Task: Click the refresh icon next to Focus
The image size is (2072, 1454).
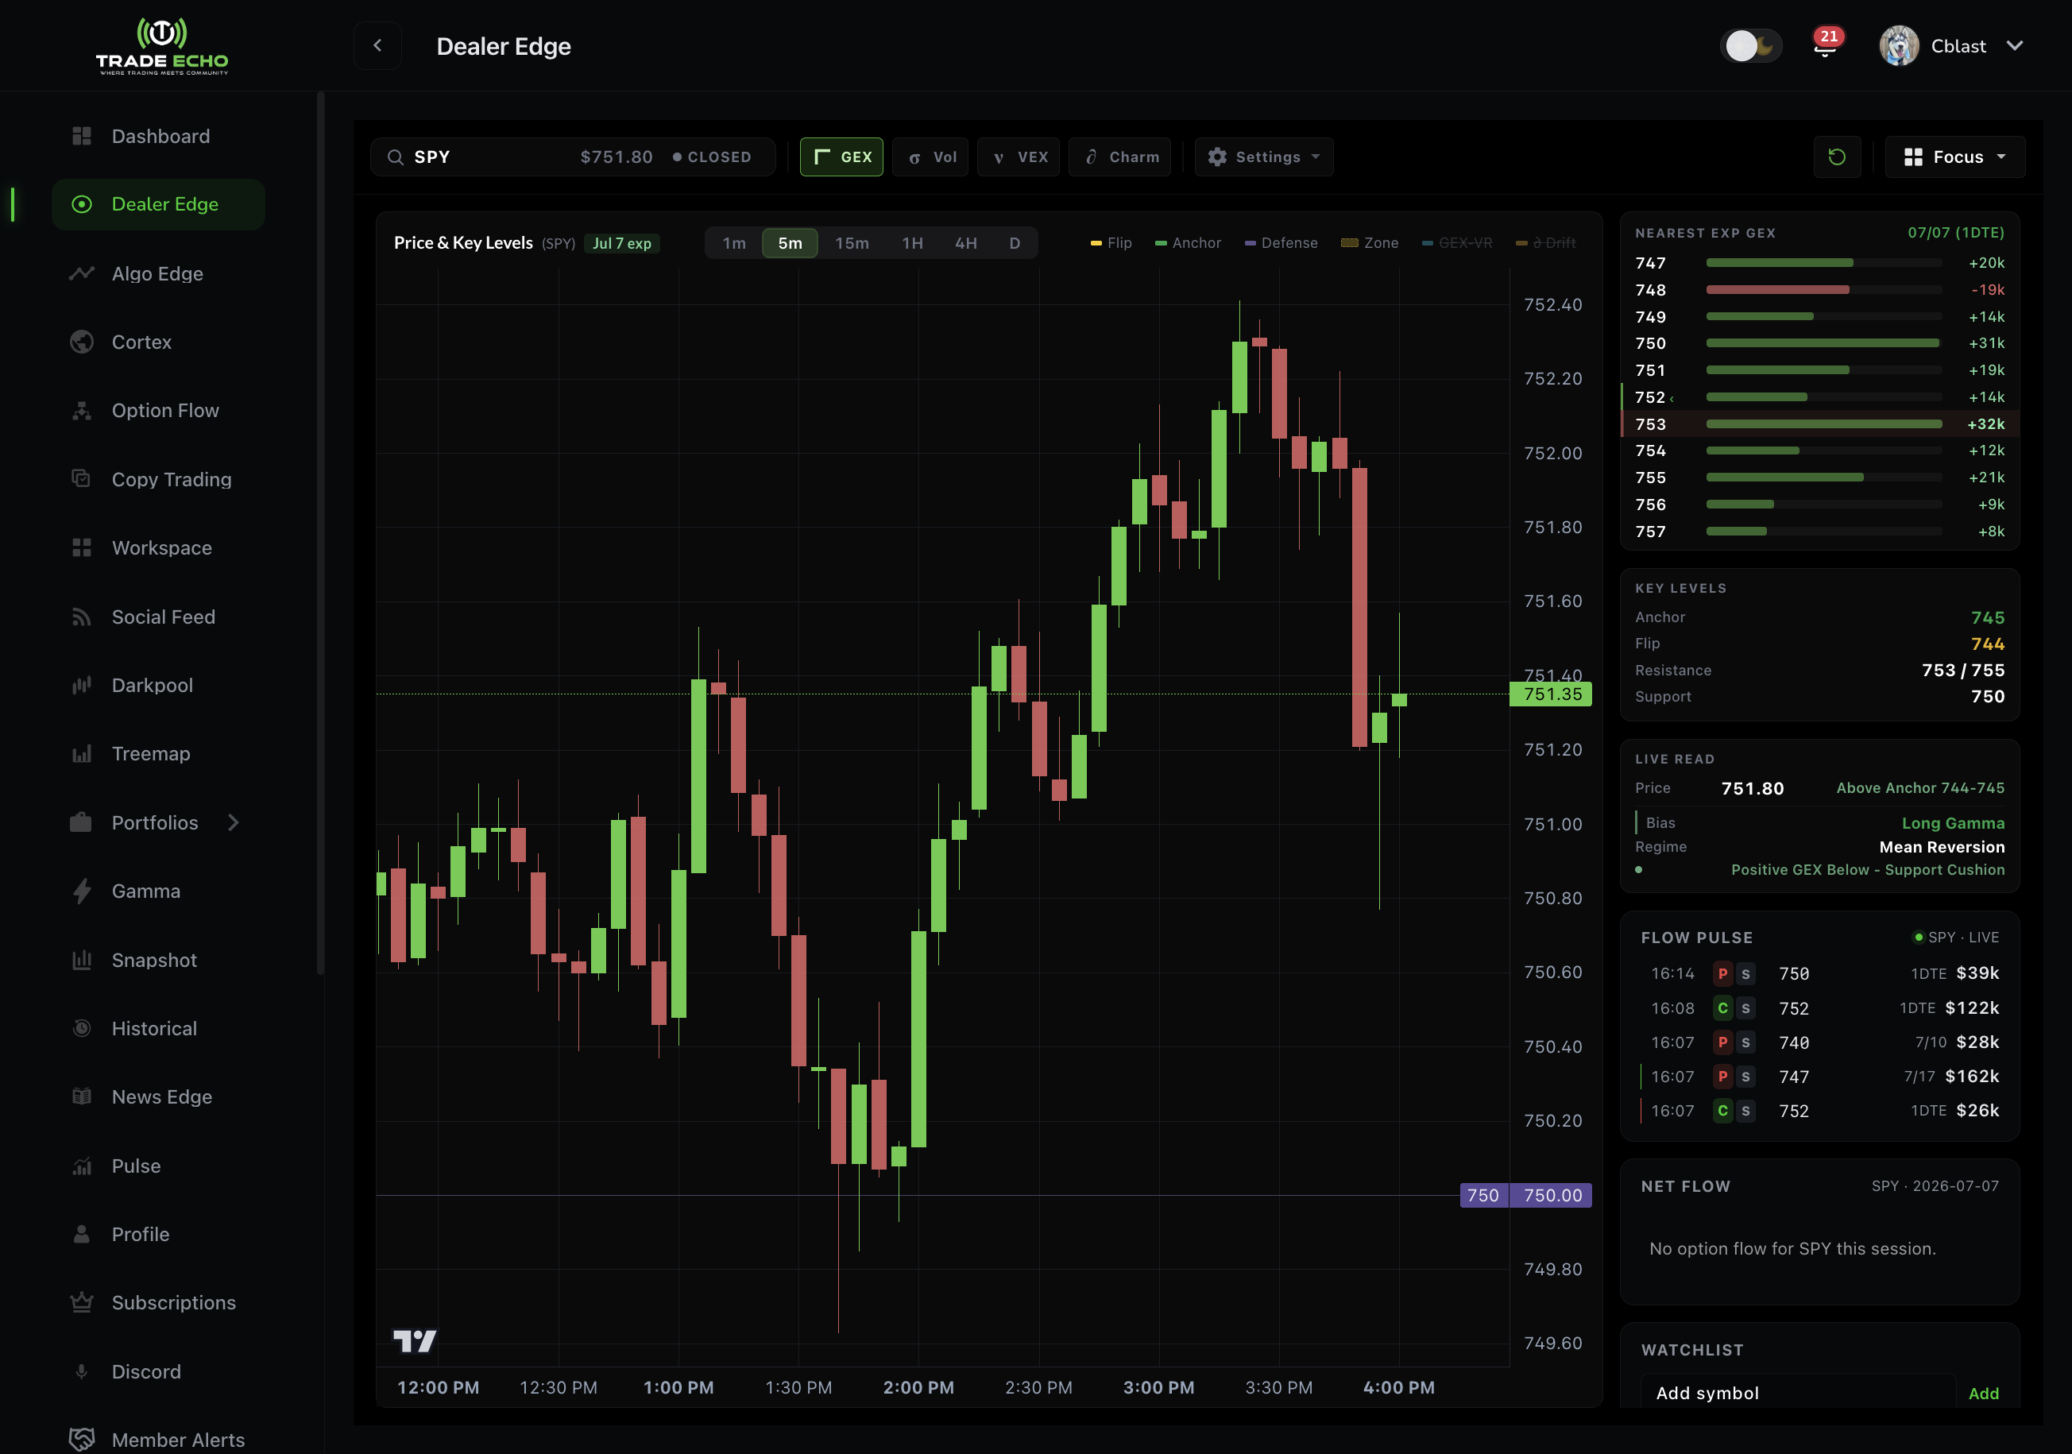Action: click(x=1837, y=157)
